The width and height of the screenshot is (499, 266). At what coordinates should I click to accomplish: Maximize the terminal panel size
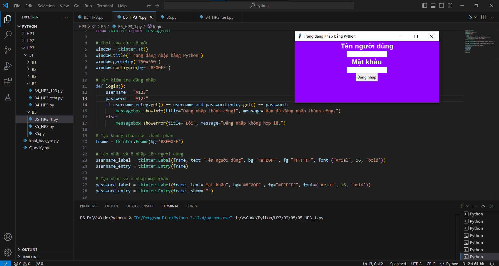coord(483,206)
